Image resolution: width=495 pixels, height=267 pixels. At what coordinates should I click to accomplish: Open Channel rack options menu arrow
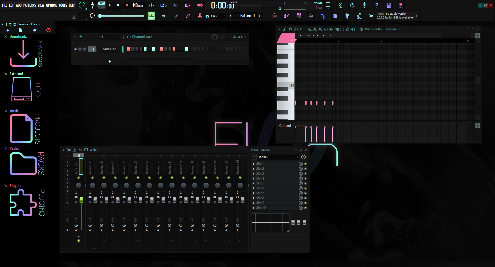(x=75, y=37)
